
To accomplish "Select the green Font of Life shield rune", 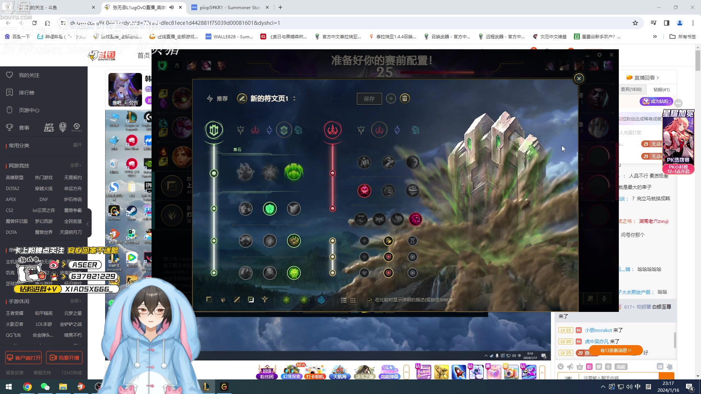I will click(x=270, y=209).
